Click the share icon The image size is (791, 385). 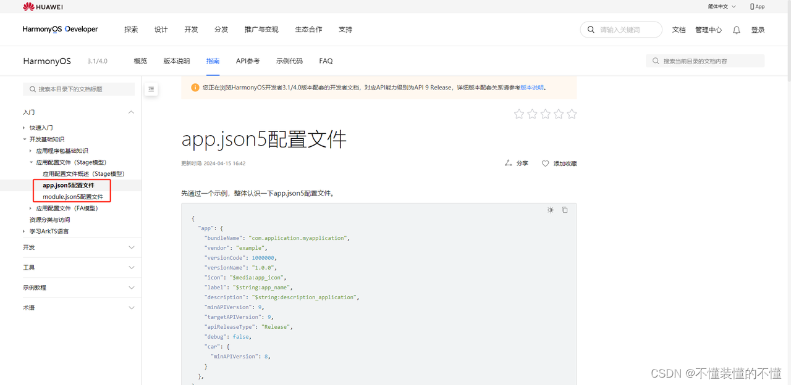(508, 163)
